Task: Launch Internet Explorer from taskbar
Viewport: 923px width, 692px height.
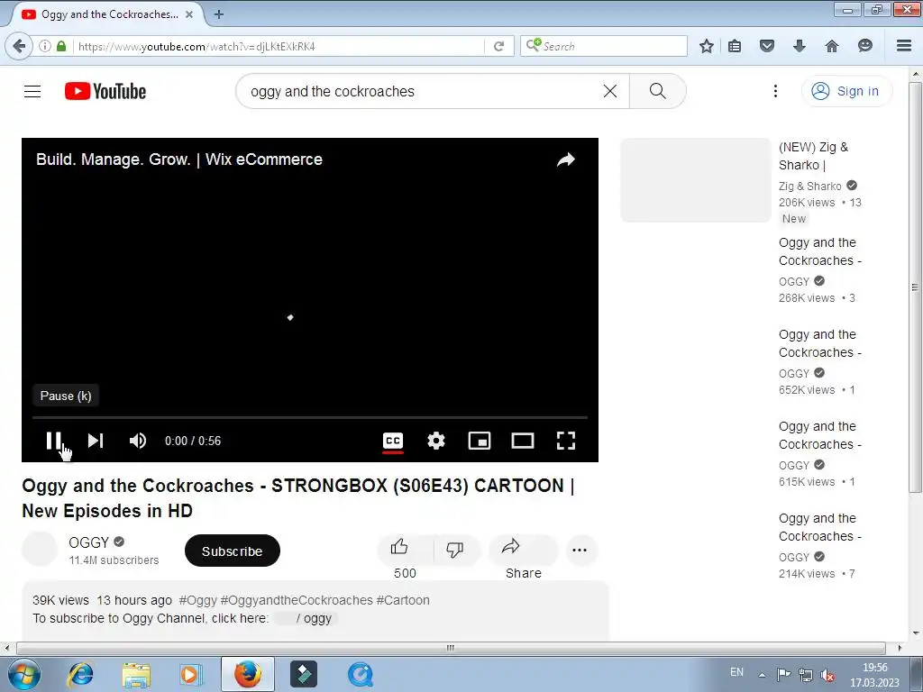Action: click(x=80, y=674)
